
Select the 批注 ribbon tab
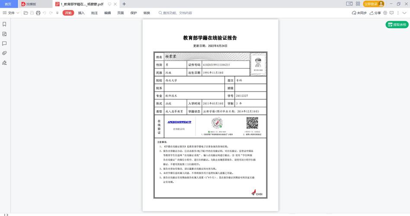pyautogui.click(x=94, y=13)
